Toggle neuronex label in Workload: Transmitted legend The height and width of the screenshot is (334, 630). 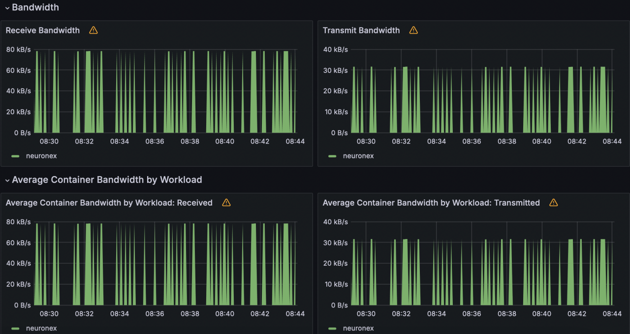pyautogui.click(x=358, y=328)
